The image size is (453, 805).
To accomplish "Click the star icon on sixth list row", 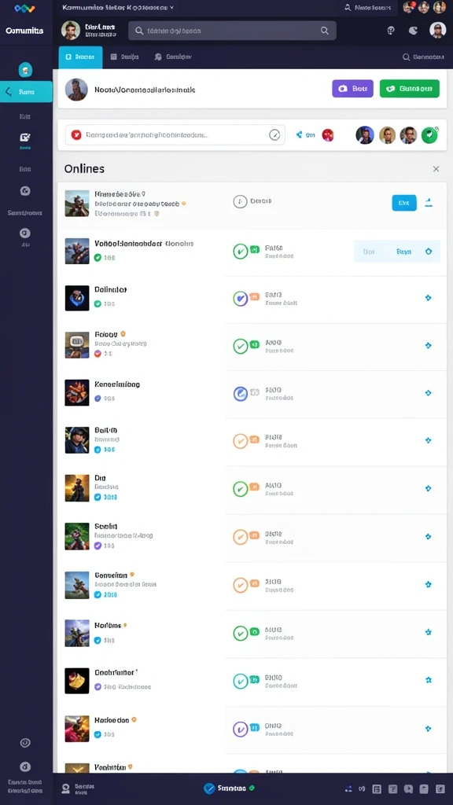I will tap(429, 440).
